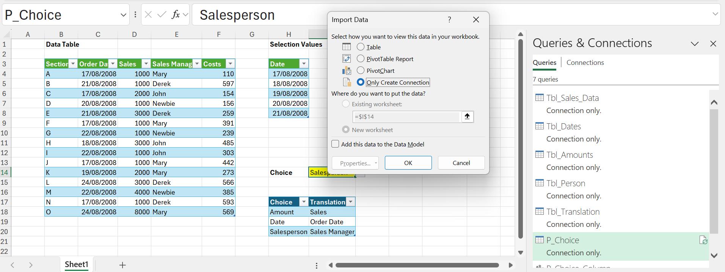Screen dimensions: 725x272
Task: Click Cancel in the Import Data dialog
Action: click(x=461, y=163)
